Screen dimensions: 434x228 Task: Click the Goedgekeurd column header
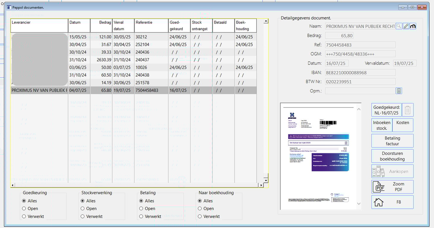pos(180,26)
